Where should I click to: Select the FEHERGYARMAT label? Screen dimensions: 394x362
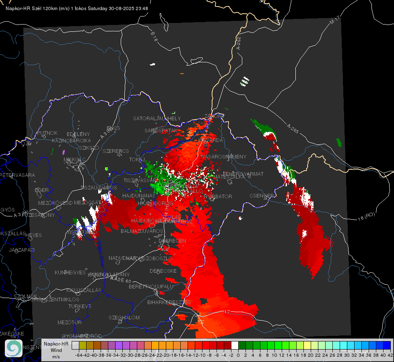coord(243,174)
